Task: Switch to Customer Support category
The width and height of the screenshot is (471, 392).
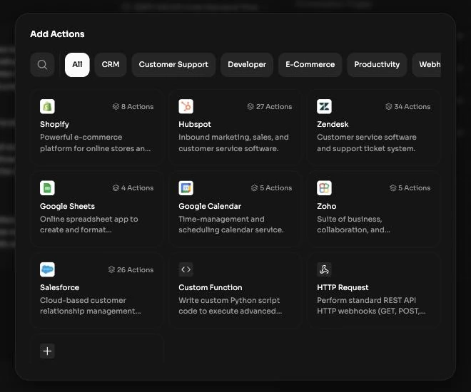Action: (x=173, y=64)
